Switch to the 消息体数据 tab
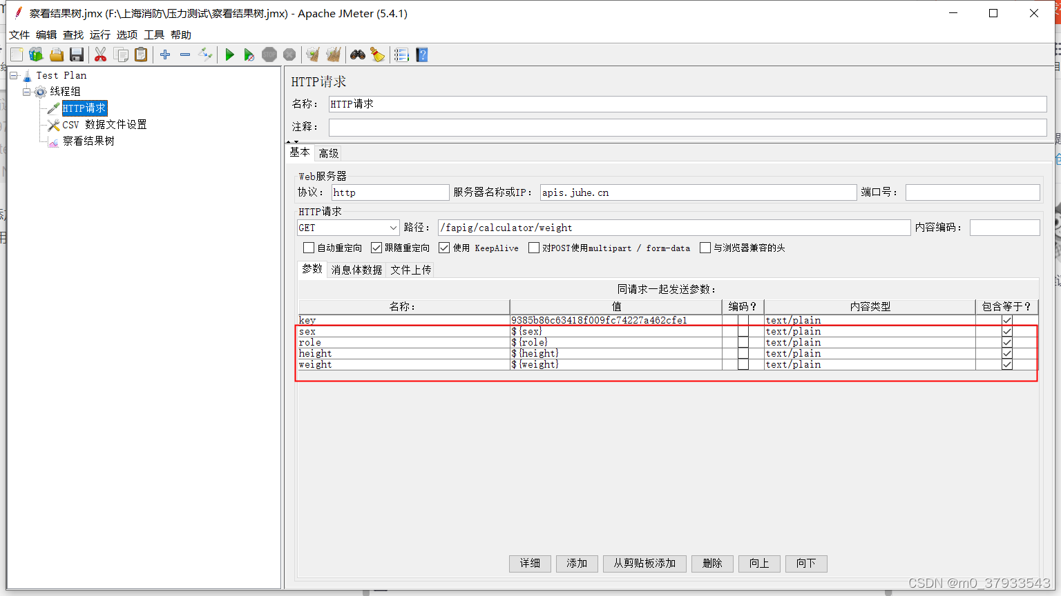 [x=356, y=270]
